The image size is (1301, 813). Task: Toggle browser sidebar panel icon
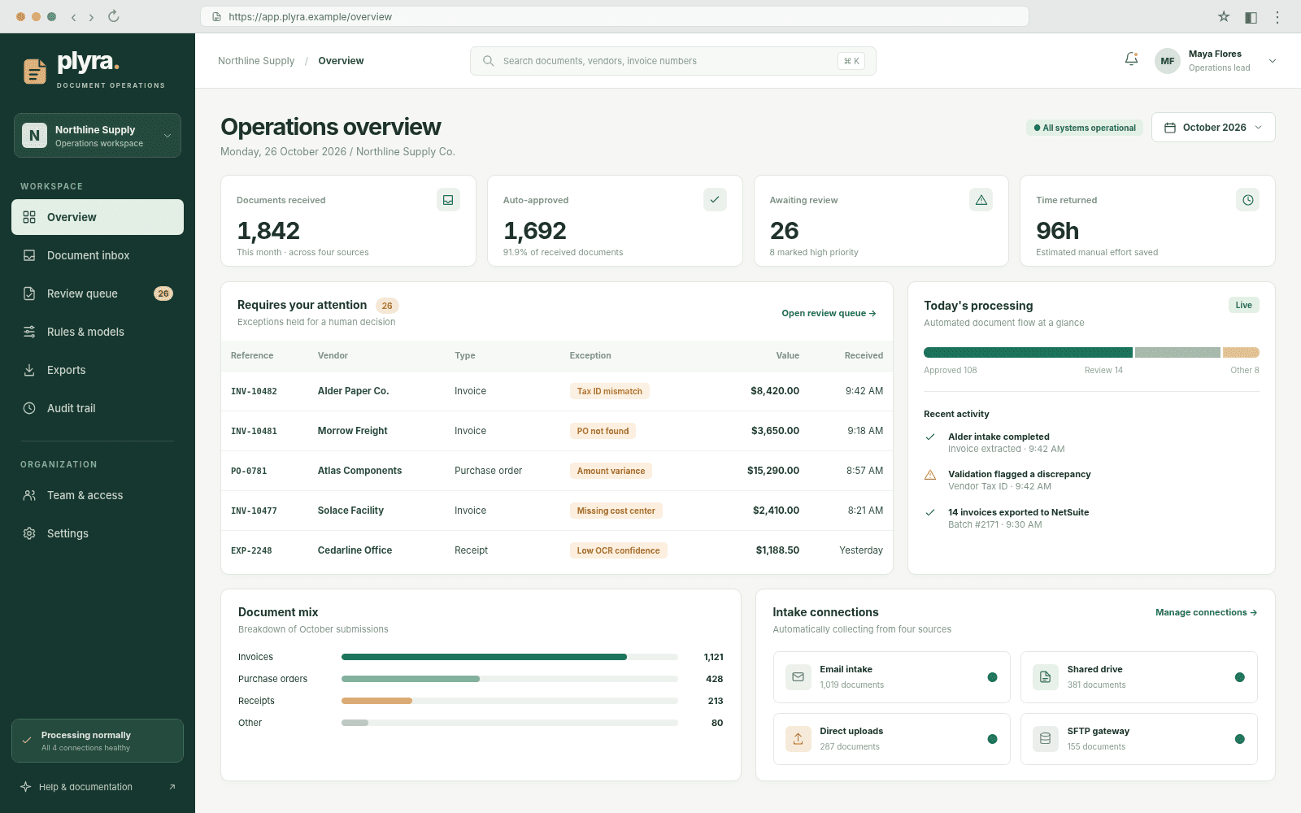point(1251,16)
